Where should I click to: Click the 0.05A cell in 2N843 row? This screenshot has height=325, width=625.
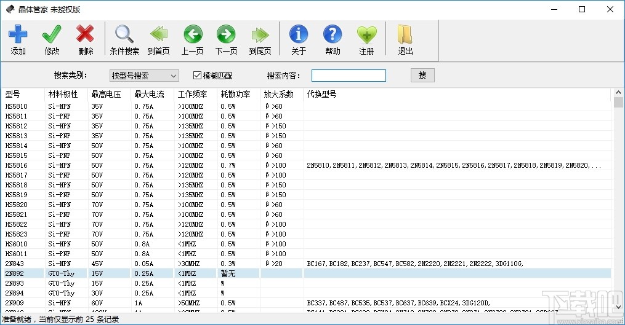pyautogui.click(x=144, y=264)
